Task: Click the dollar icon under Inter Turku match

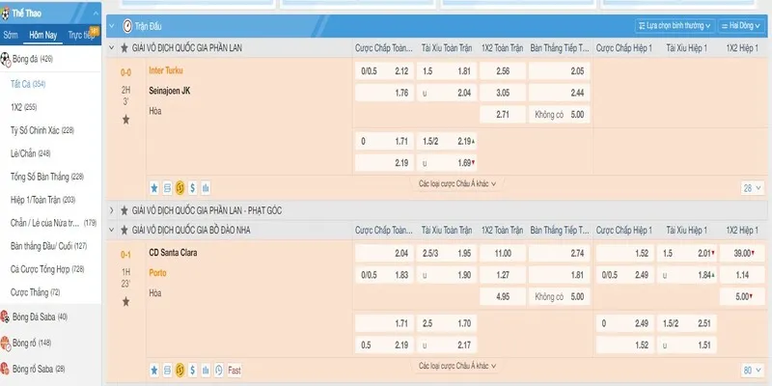Action: (192, 187)
